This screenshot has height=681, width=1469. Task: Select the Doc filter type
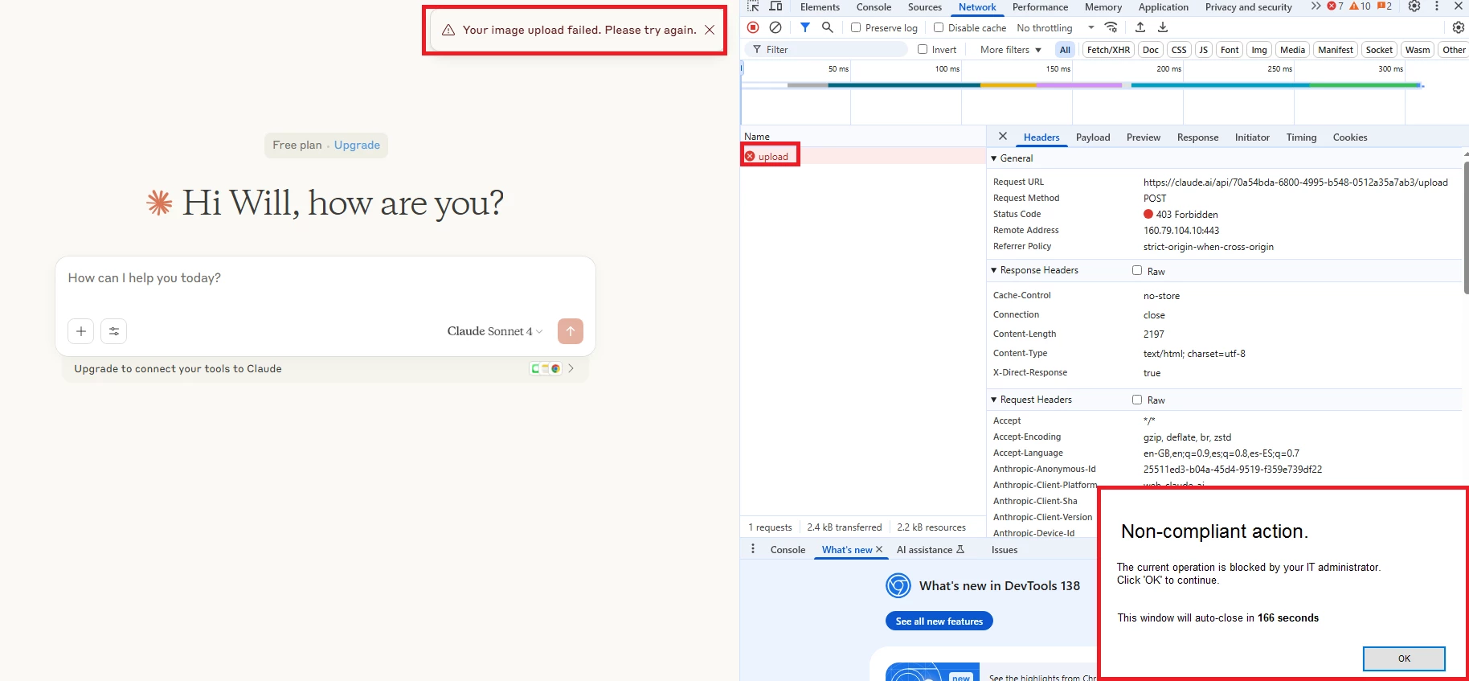[1151, 50]
